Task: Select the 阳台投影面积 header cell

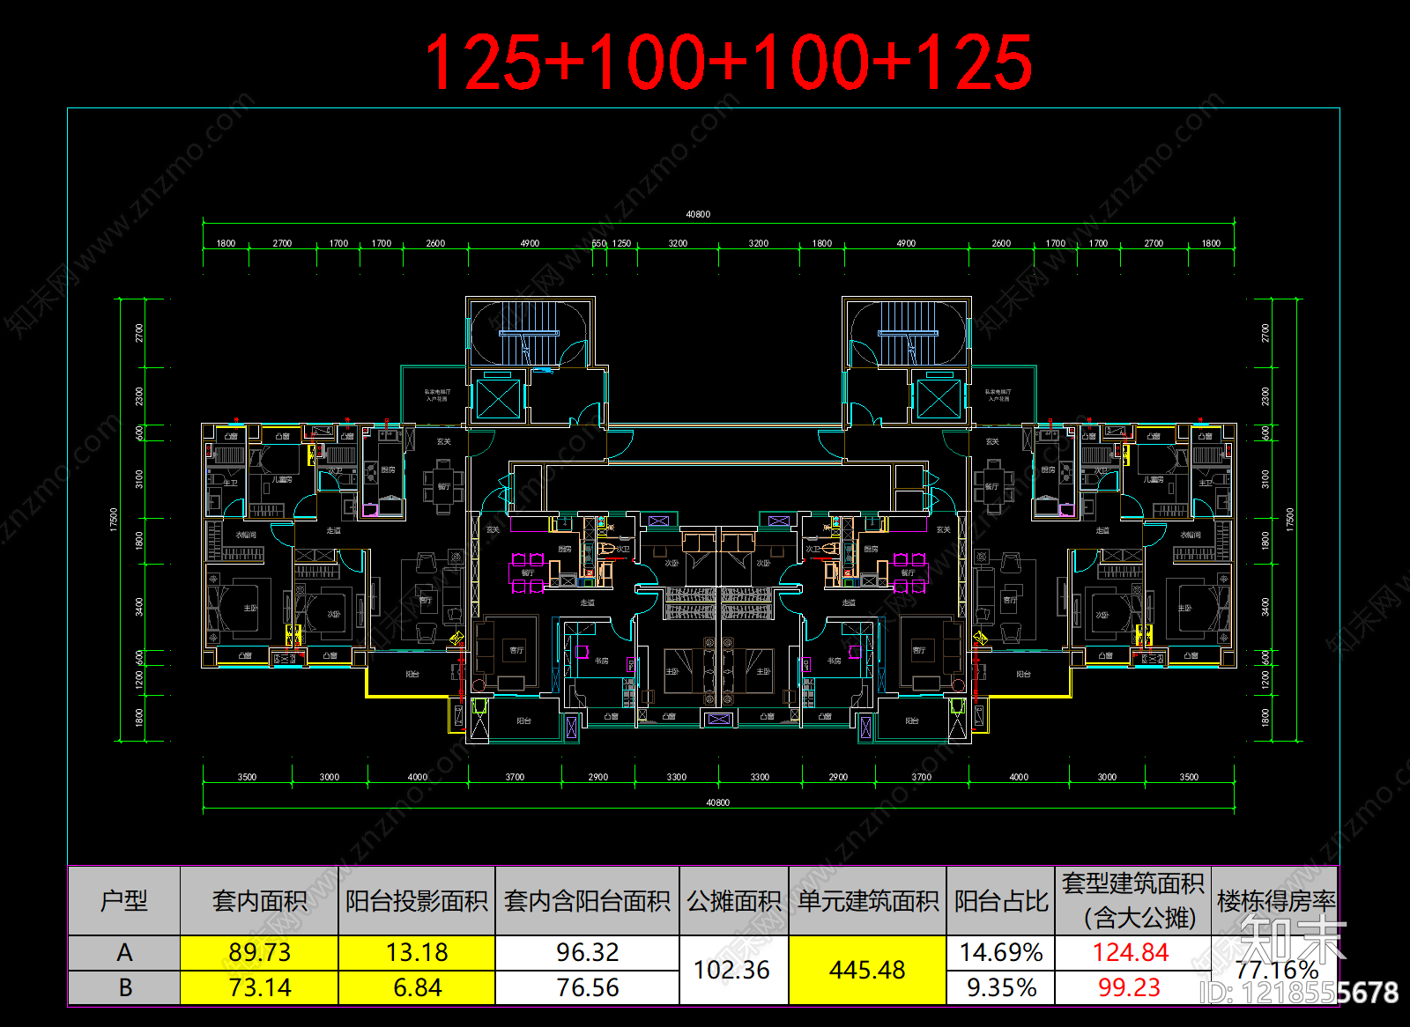Action: [x=417, y=901]
